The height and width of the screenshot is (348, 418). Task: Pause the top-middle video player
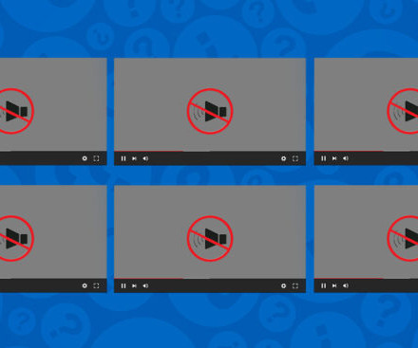tap(123, 158)
